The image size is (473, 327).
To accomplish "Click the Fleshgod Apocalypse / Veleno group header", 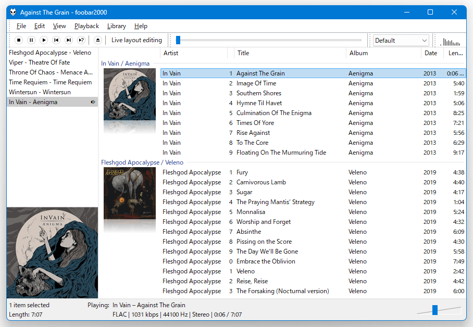I will [x=142, y=162].
